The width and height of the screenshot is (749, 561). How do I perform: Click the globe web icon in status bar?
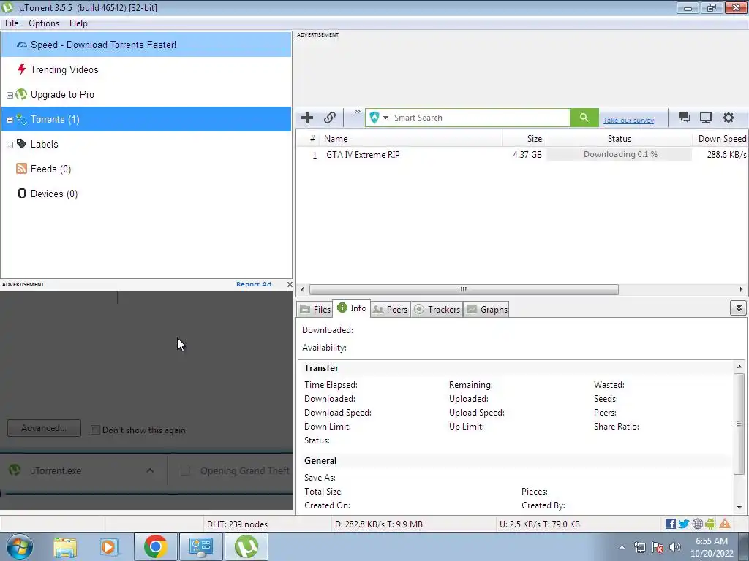pyautogui.click(x=697, y=524)
